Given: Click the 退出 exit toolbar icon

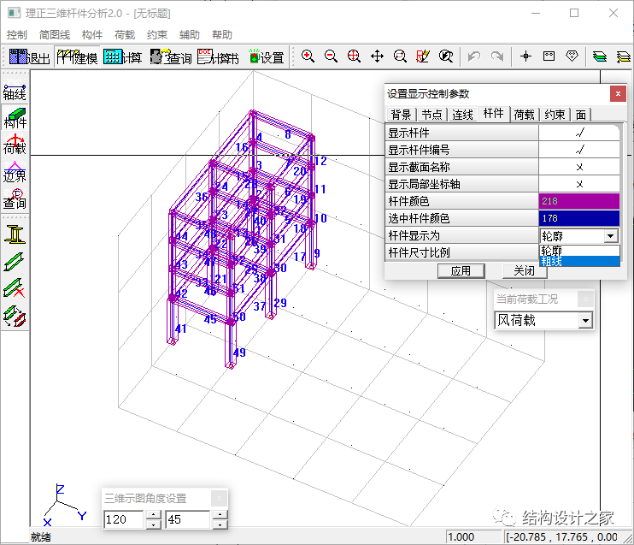Looking at the screenshot, I should (29, 57).
